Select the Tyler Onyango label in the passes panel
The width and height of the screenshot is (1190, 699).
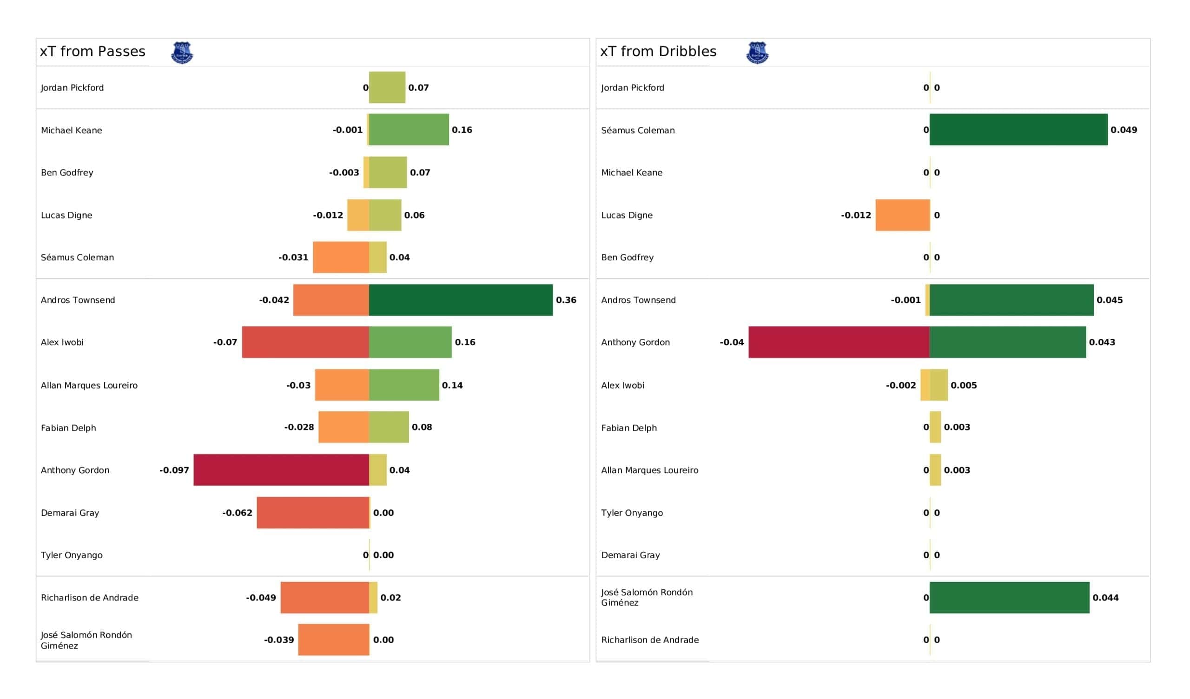(72, 555)
